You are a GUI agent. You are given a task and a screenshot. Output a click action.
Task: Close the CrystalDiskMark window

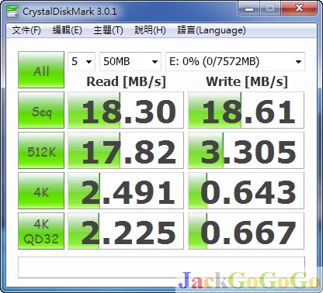click(x=299, y=9)
